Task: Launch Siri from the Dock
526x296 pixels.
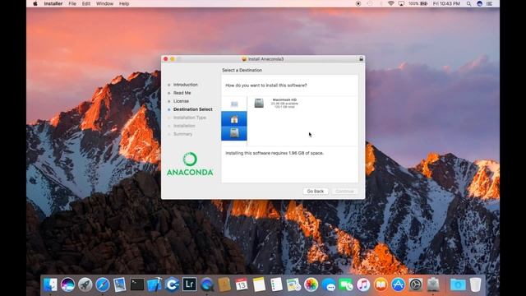Action: (x=67, y=285)
